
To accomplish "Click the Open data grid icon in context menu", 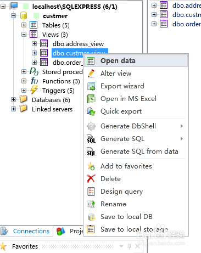I will (x=91, y=61).
